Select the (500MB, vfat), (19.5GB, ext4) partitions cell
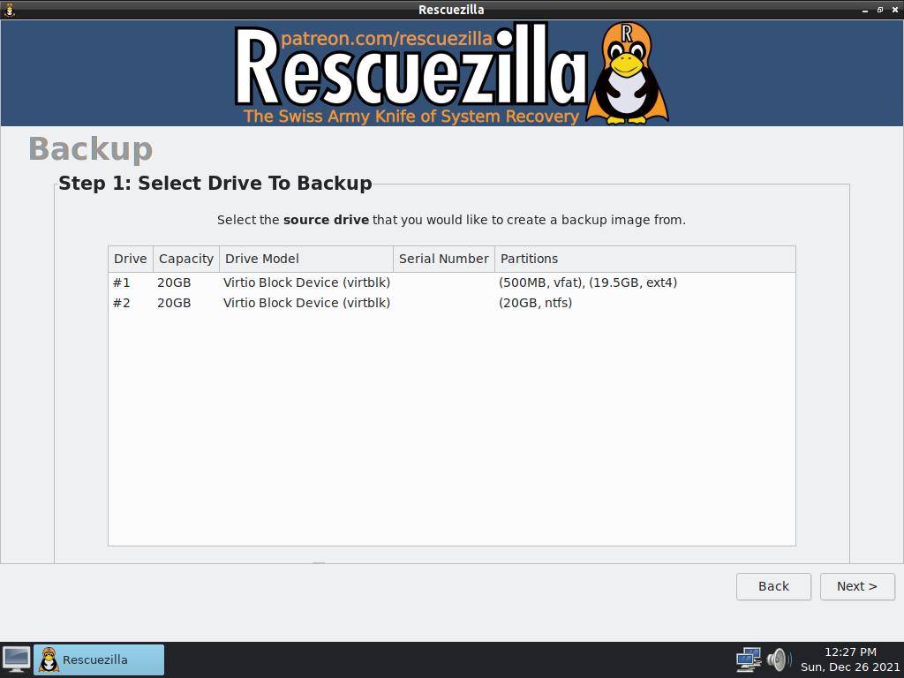 click(x=587, y=282)
